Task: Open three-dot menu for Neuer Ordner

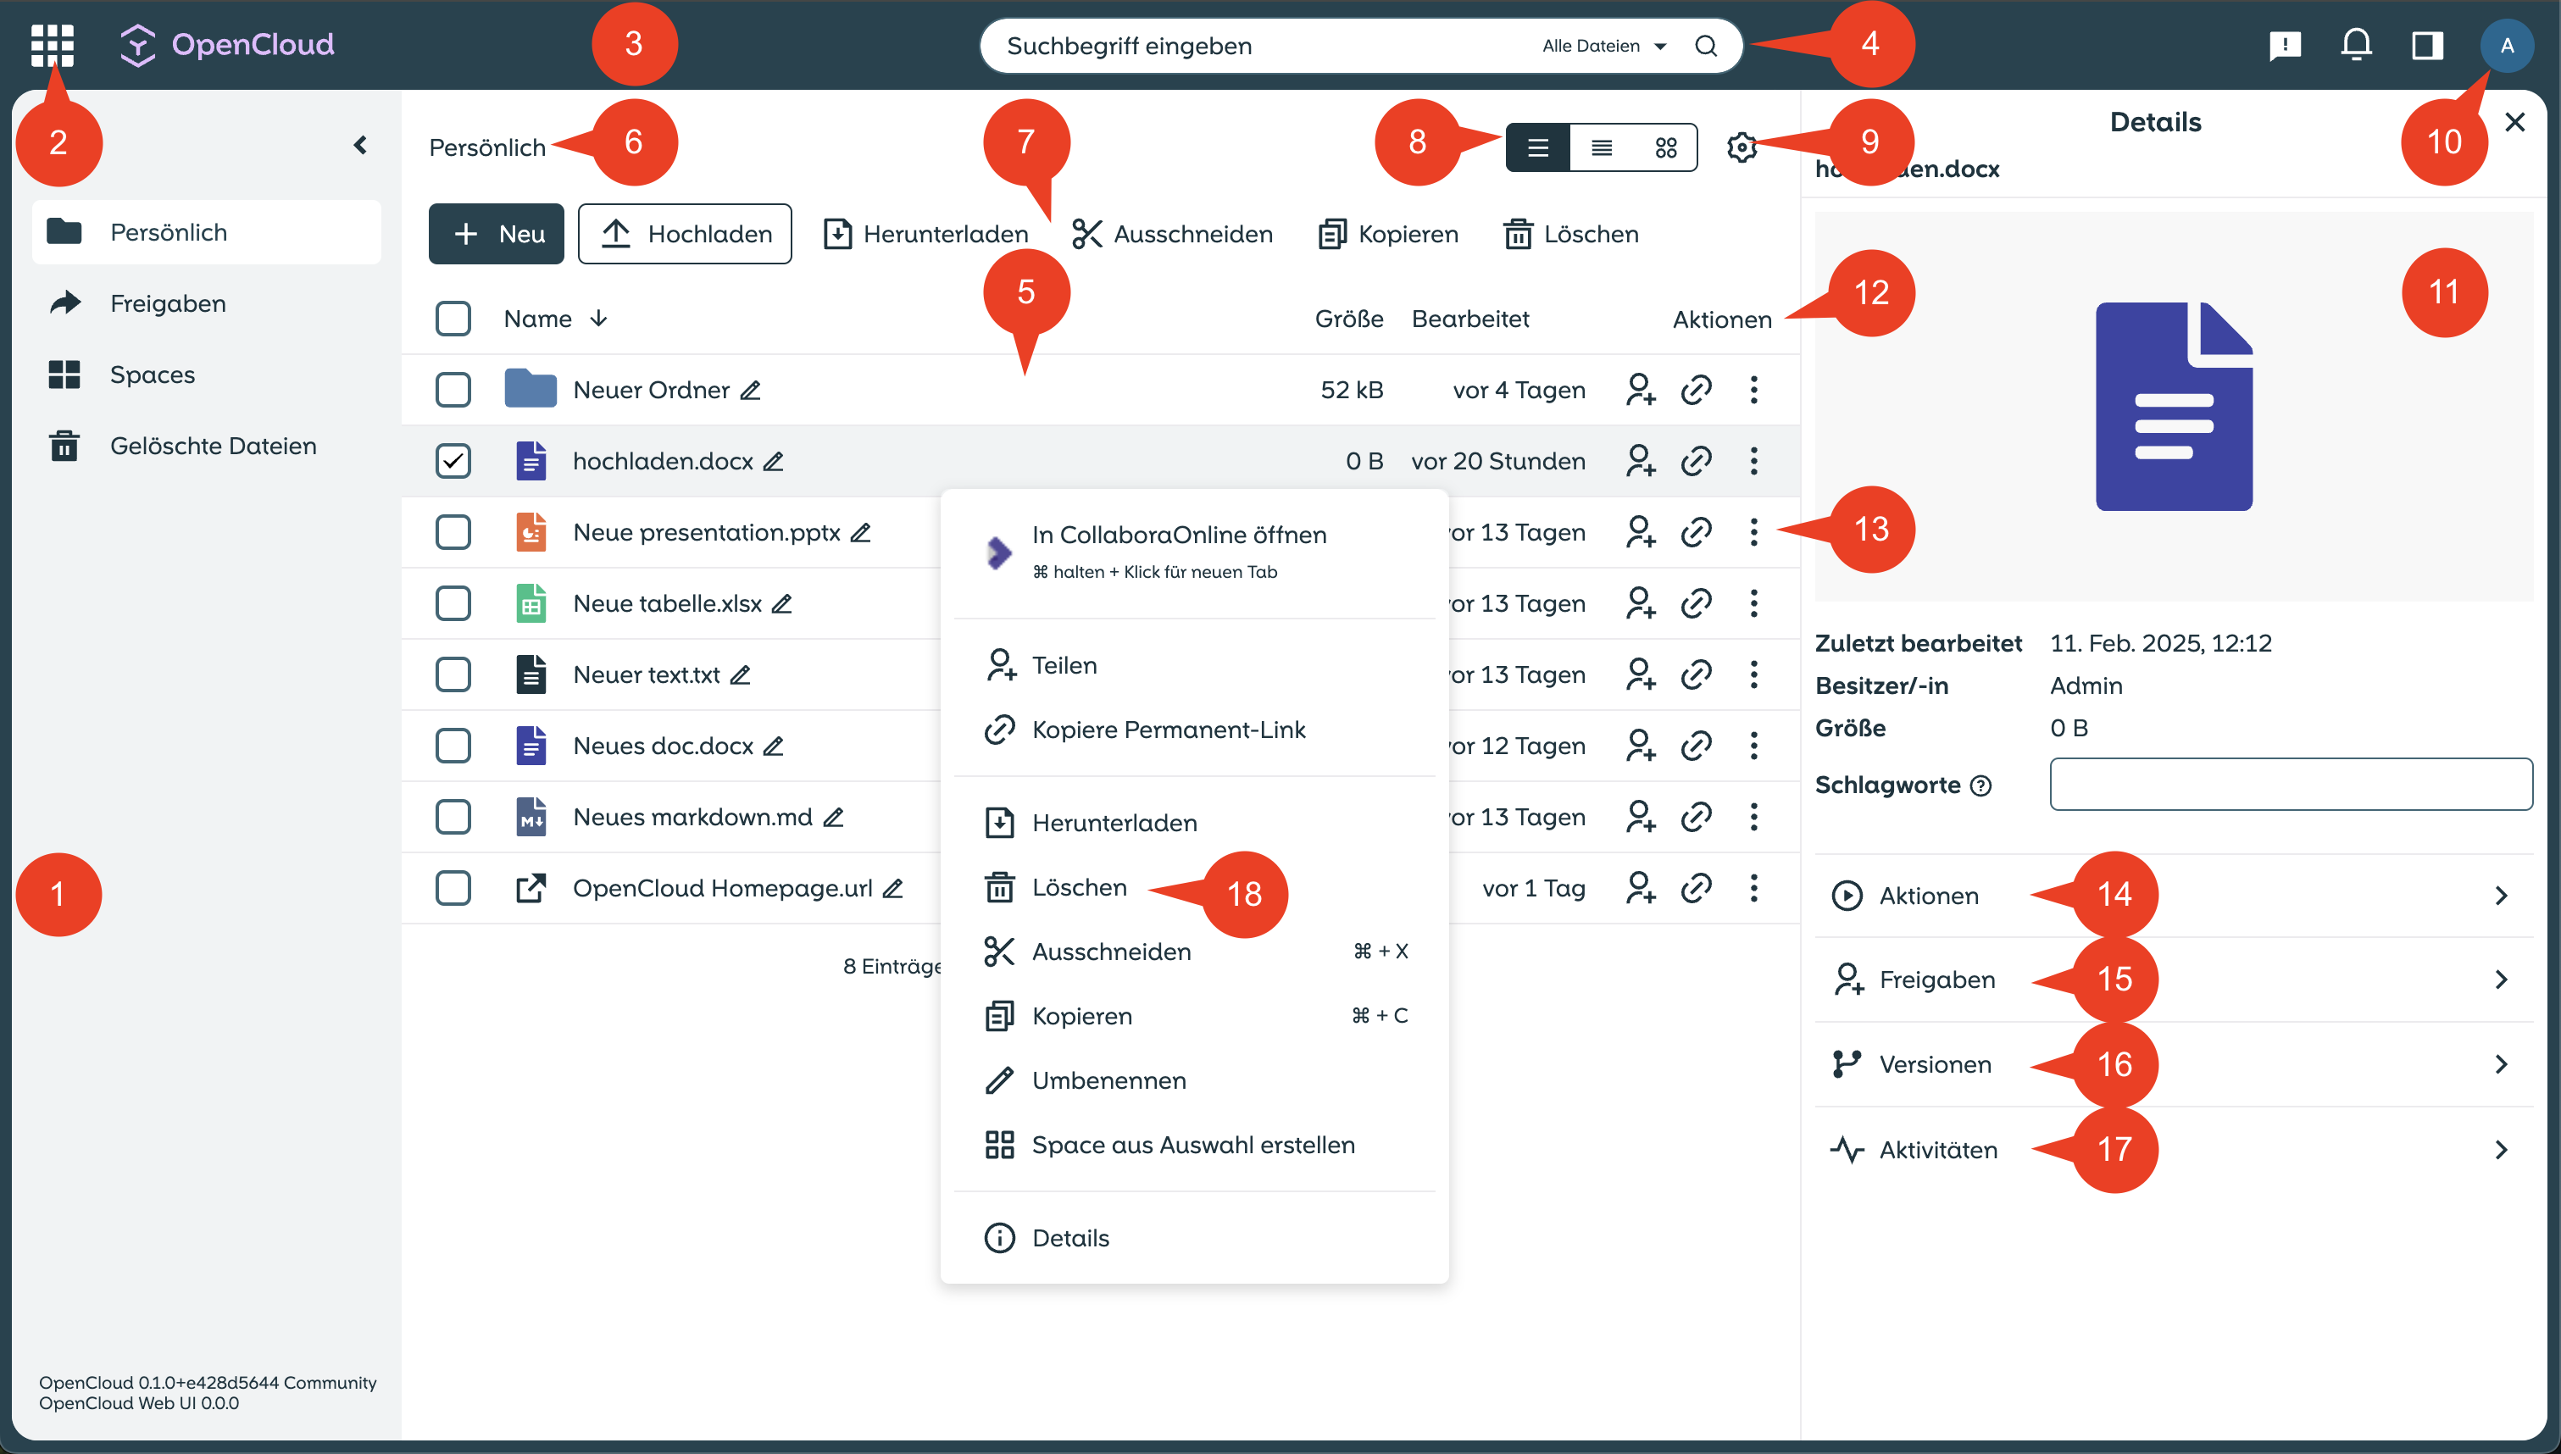Action: tap(1753, 391)
